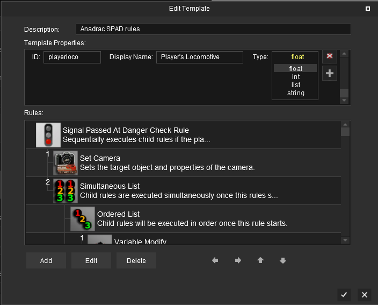Image resolution: width=378 pixels, height=305 pixels.
Task: Click the Edit rule button
Action: 91,260
